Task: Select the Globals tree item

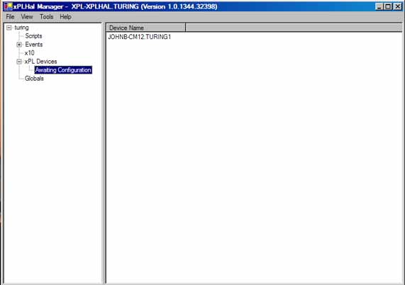Action: coord(34,79)
